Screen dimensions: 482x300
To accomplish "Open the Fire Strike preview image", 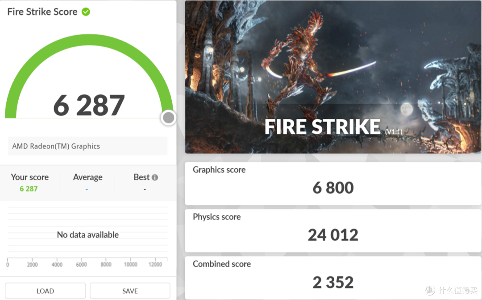I will click(x=333, y=77).
